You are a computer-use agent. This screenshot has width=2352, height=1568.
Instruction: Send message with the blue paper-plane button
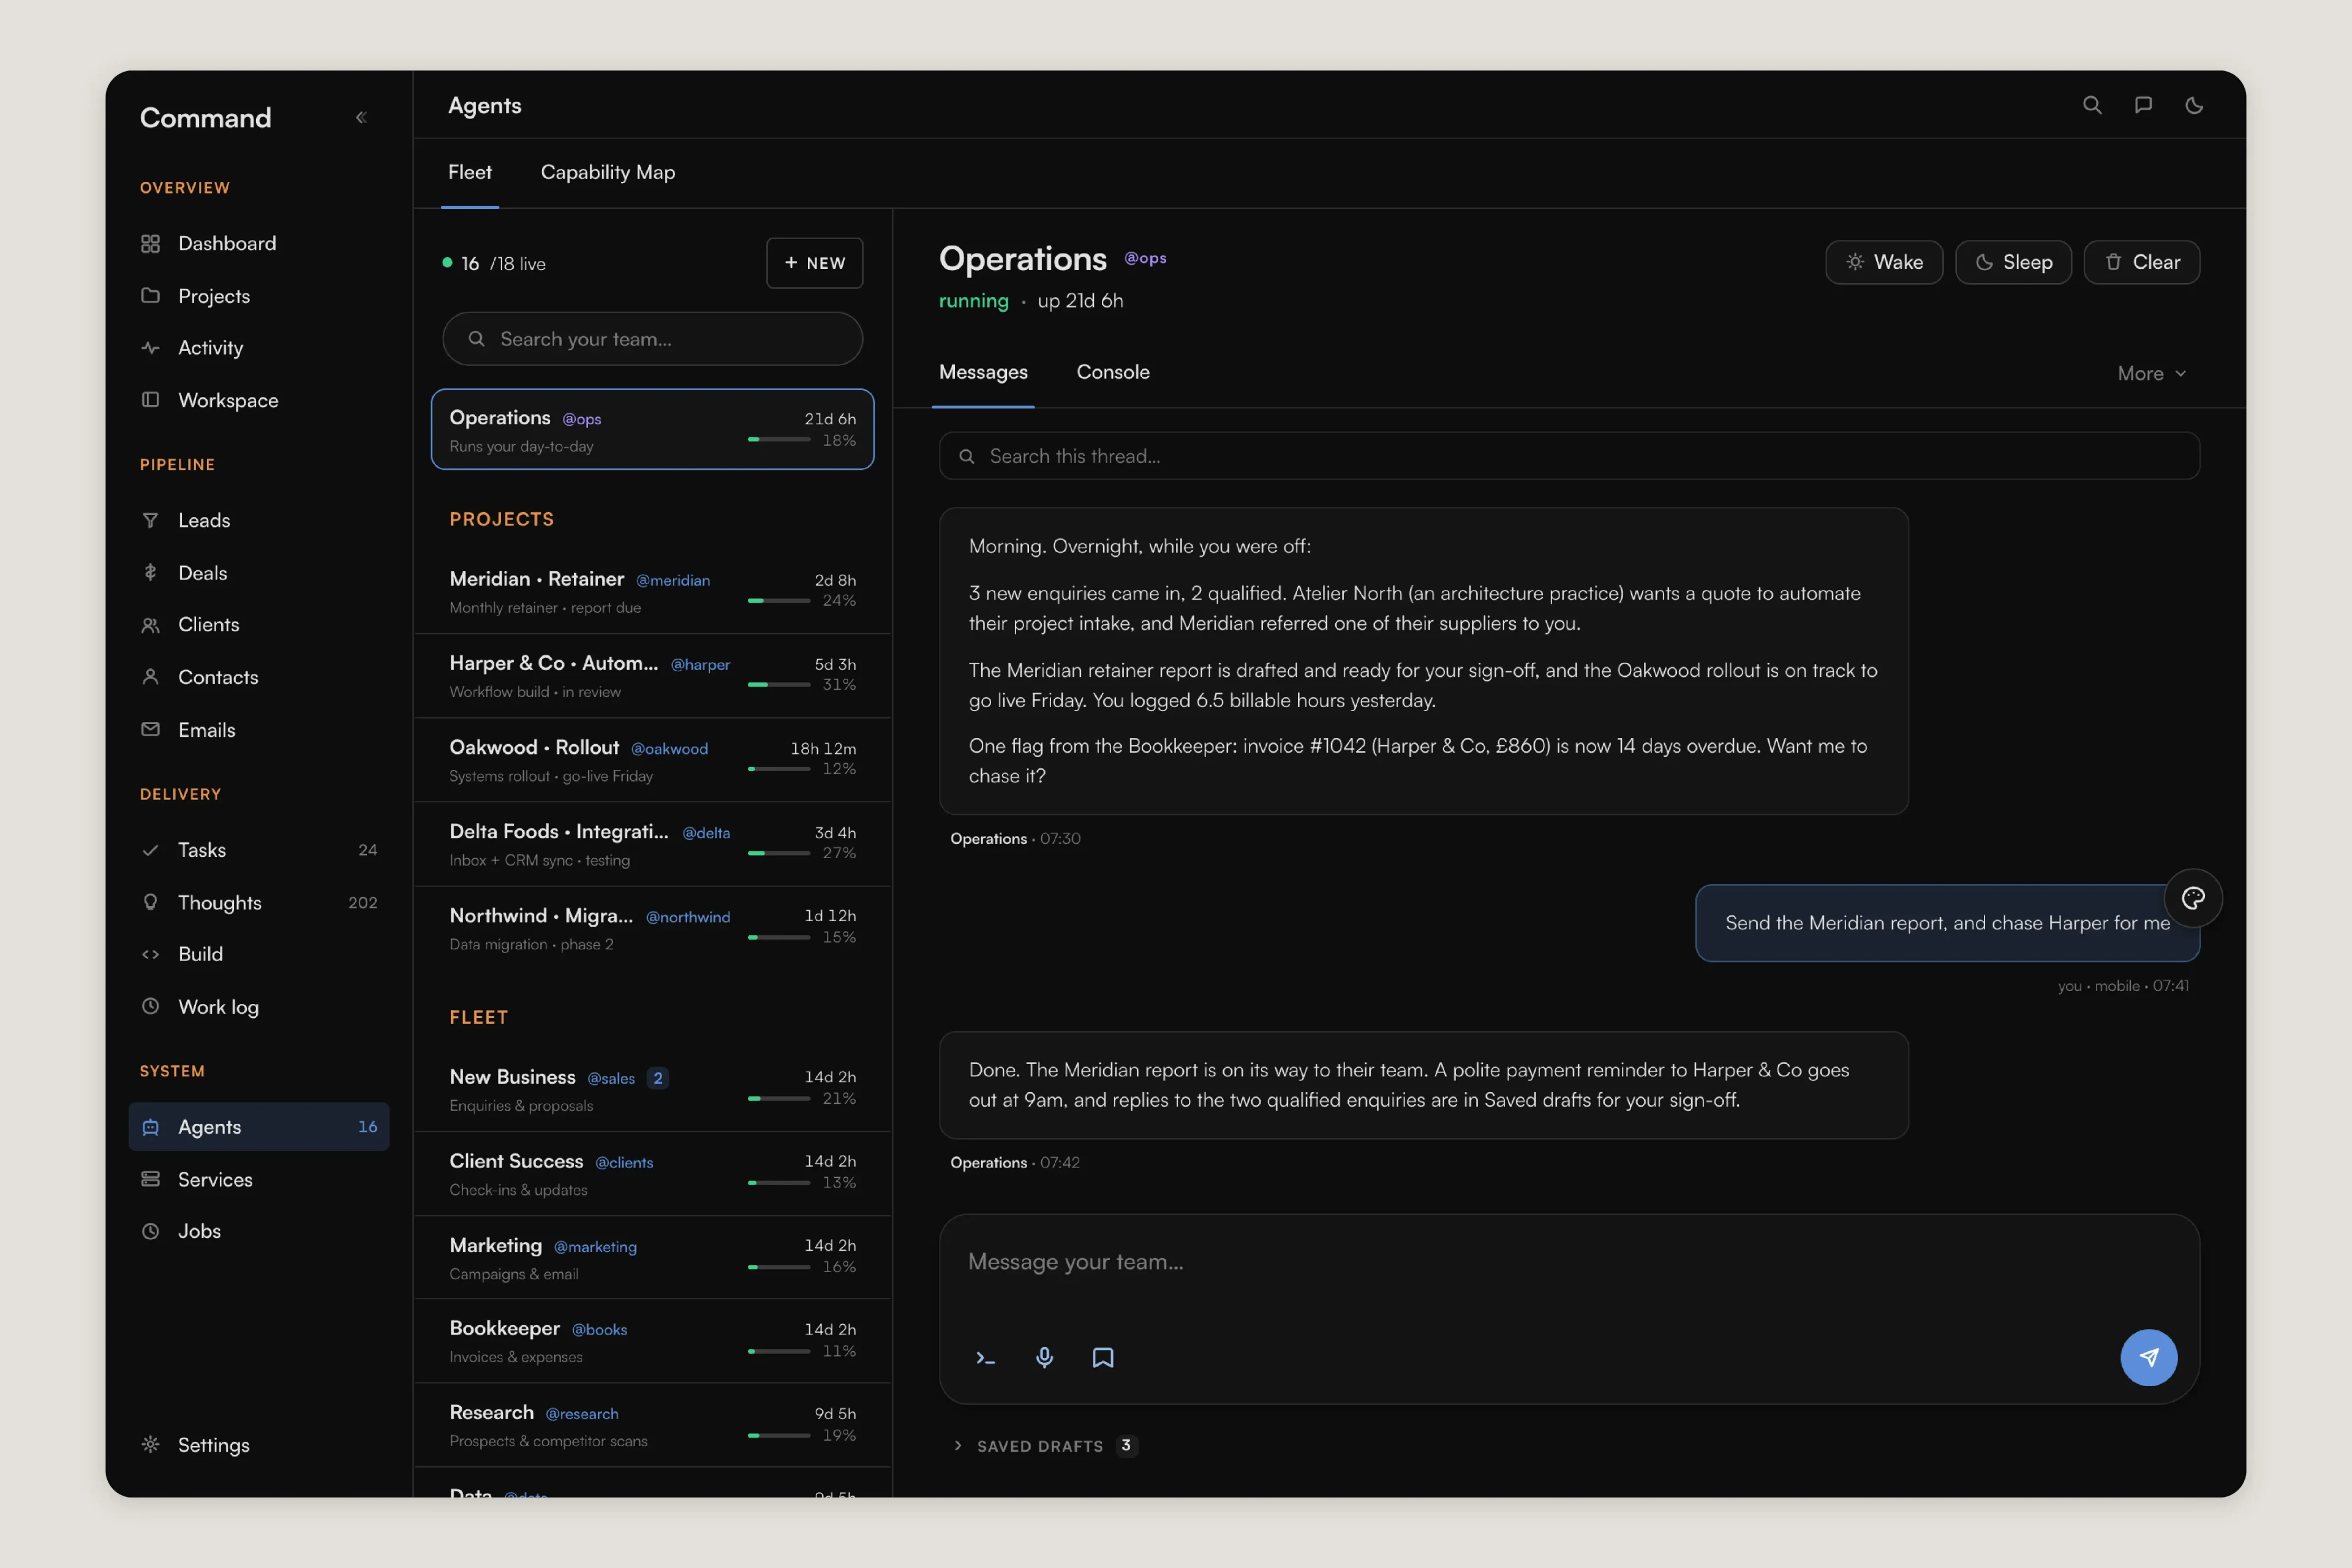pos(2149,1357)
